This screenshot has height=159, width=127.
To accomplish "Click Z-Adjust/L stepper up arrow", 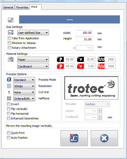I will [x=100, y=116].
